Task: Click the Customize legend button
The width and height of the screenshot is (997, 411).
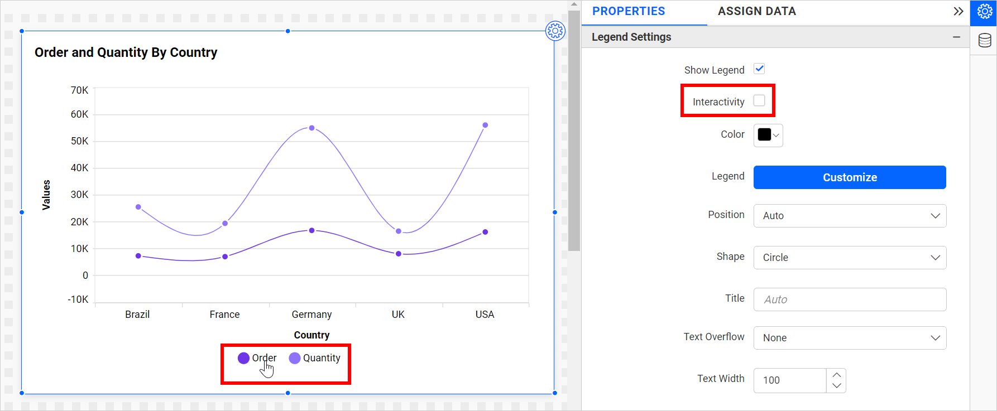Action: click(x=850, y=177)
